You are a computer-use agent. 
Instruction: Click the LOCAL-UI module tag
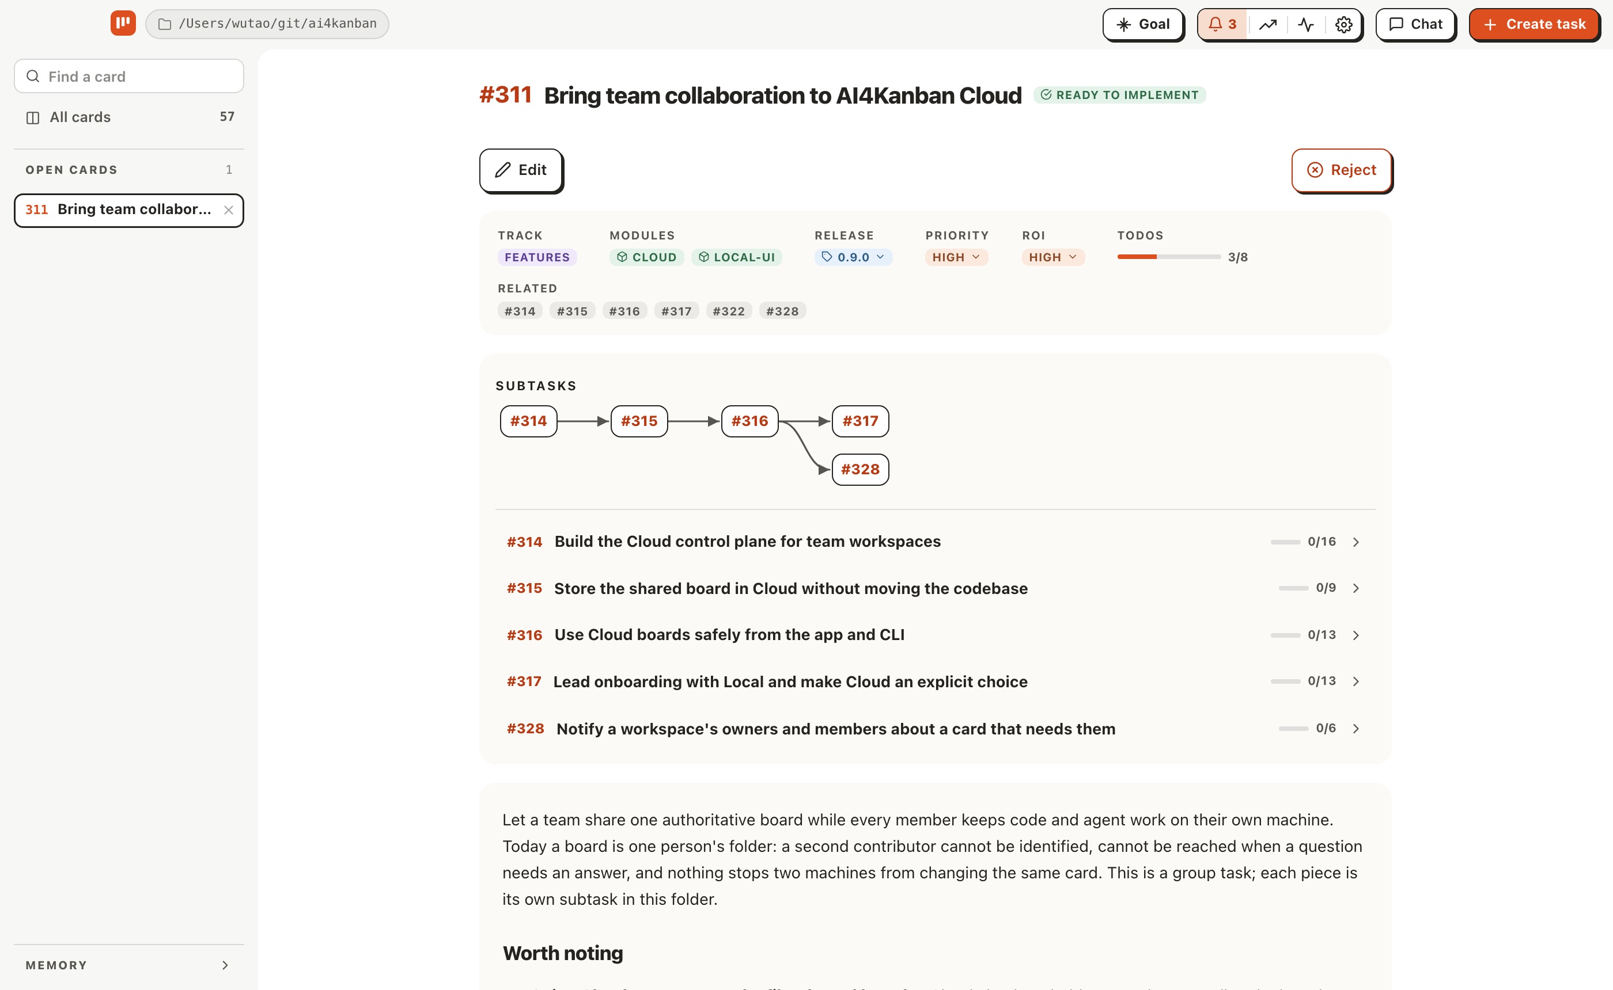[736, 257]
